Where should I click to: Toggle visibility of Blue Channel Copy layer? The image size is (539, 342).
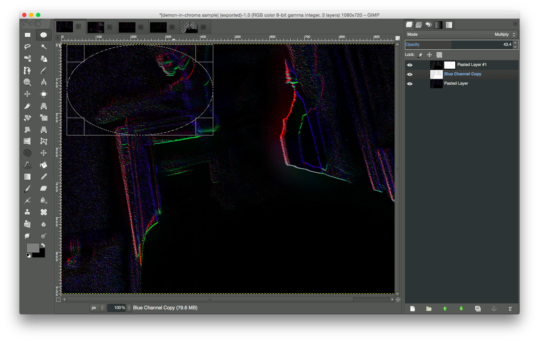(x=410, y=74)
